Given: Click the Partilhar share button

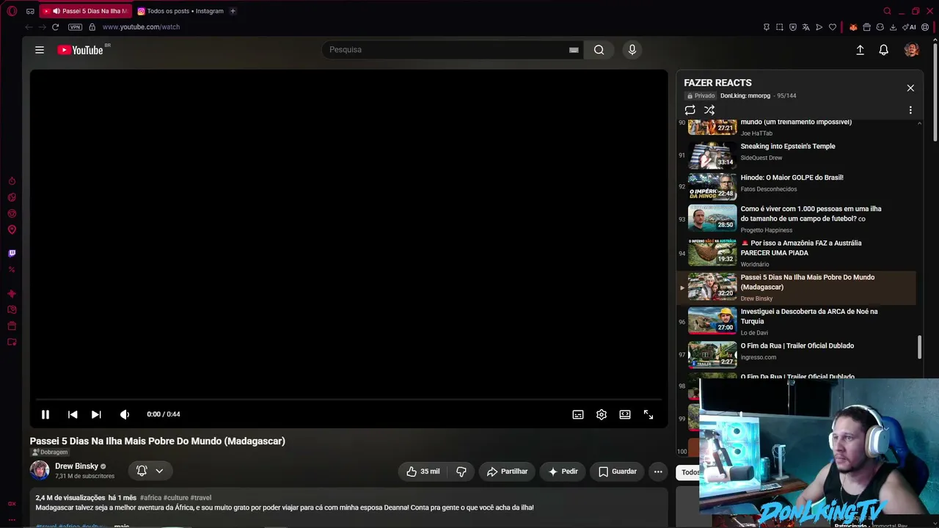Looking at the screenshot, I should point(507,472).
